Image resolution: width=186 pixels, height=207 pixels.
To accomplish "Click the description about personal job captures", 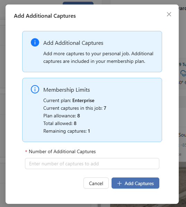I will point(98,57).
